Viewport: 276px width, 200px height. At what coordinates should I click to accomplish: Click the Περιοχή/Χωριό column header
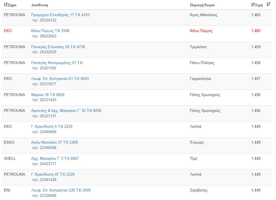202,5
